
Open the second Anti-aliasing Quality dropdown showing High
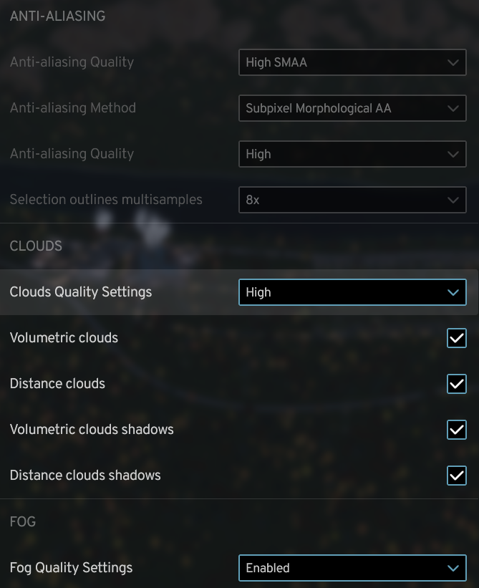(x=352, y=154)
